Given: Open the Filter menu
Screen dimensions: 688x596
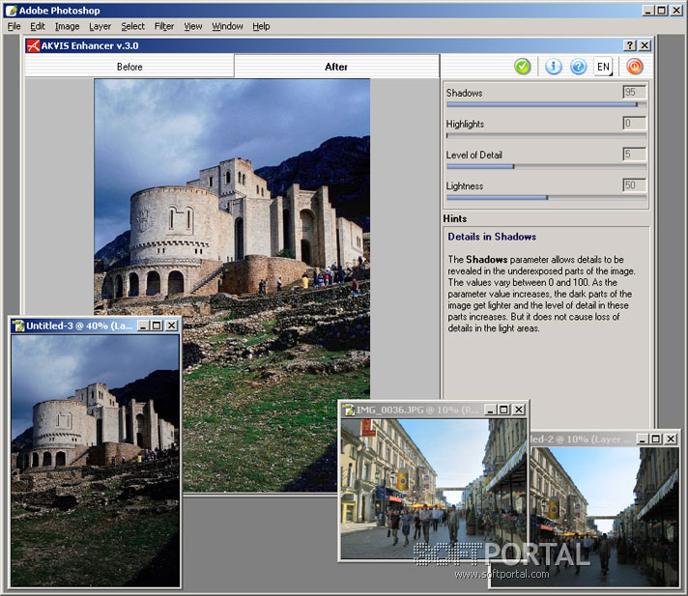Looking at the screenshot, I should point(163,26).
